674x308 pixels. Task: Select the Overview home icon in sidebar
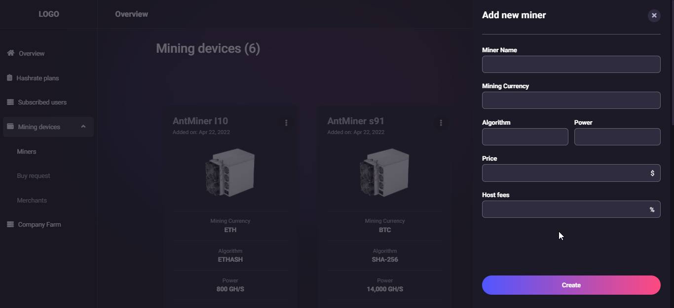[x=9, y=53]
